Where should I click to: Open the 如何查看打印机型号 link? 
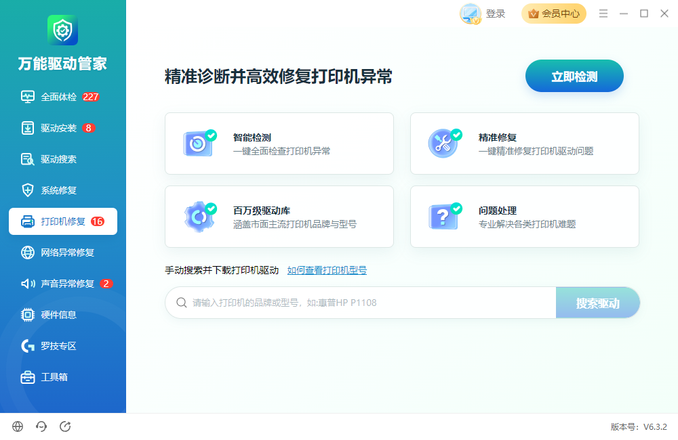tap(327, 270)
